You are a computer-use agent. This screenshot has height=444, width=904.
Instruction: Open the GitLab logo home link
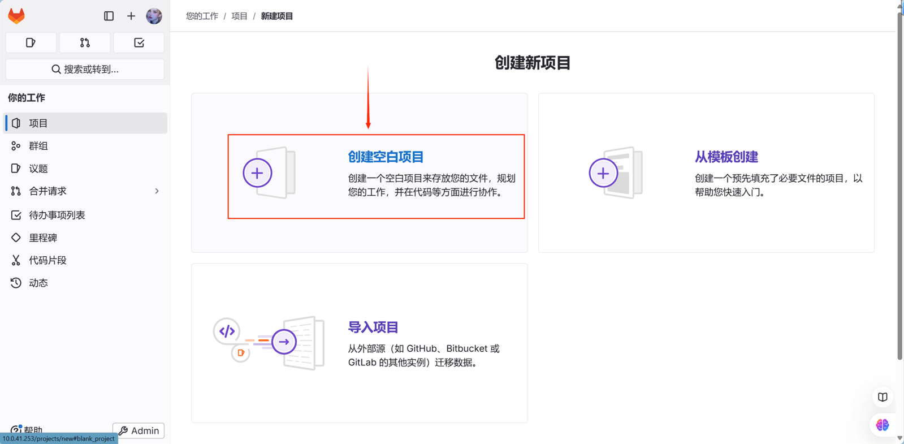click(16, 16)
